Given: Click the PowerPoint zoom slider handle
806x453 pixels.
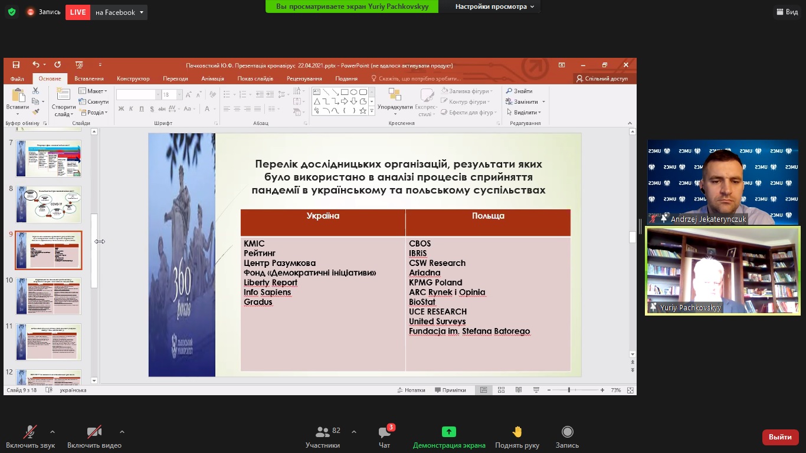Looking at the screenshot, I should [569, 390].
